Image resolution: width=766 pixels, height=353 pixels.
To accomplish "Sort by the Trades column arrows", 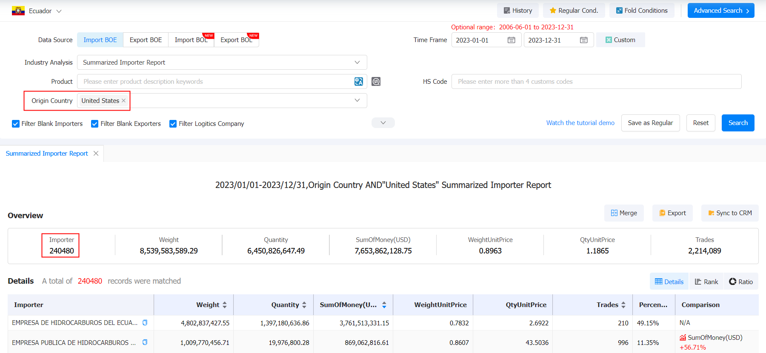I will point(623,305).
